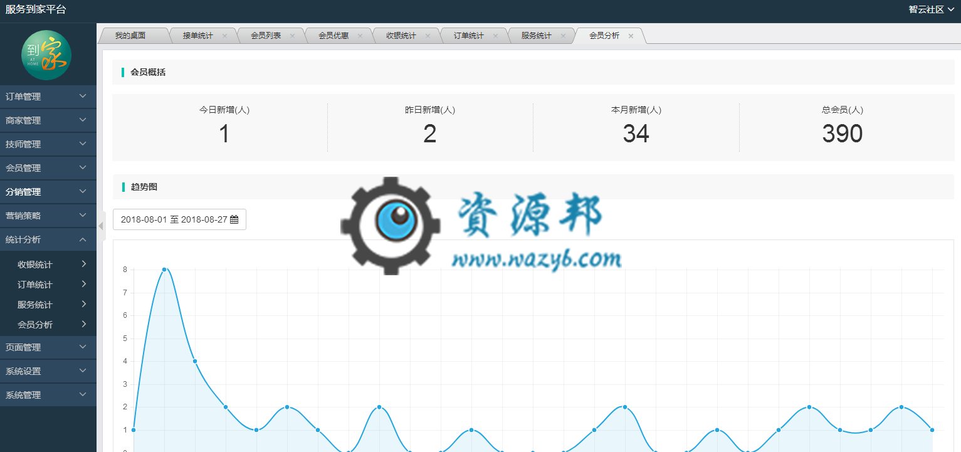Click the chart peak point at value 8

tap(164, 270)
